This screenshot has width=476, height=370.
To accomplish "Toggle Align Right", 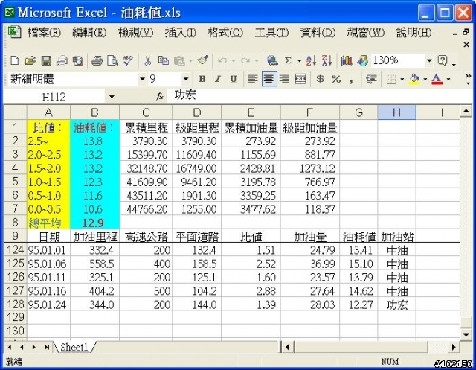I will click(284, 79).
